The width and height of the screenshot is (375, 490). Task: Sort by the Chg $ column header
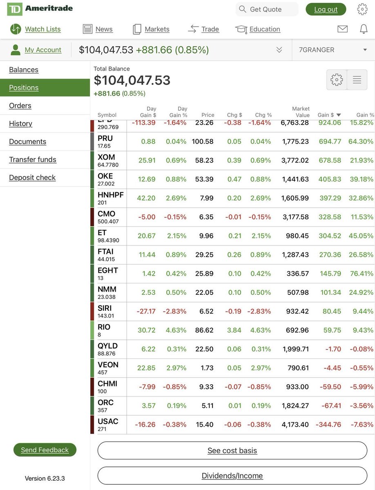coord(234,115)
